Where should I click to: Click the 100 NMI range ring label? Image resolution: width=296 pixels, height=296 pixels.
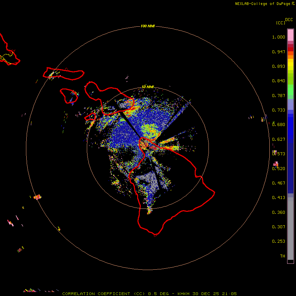(x=148, y=26)
